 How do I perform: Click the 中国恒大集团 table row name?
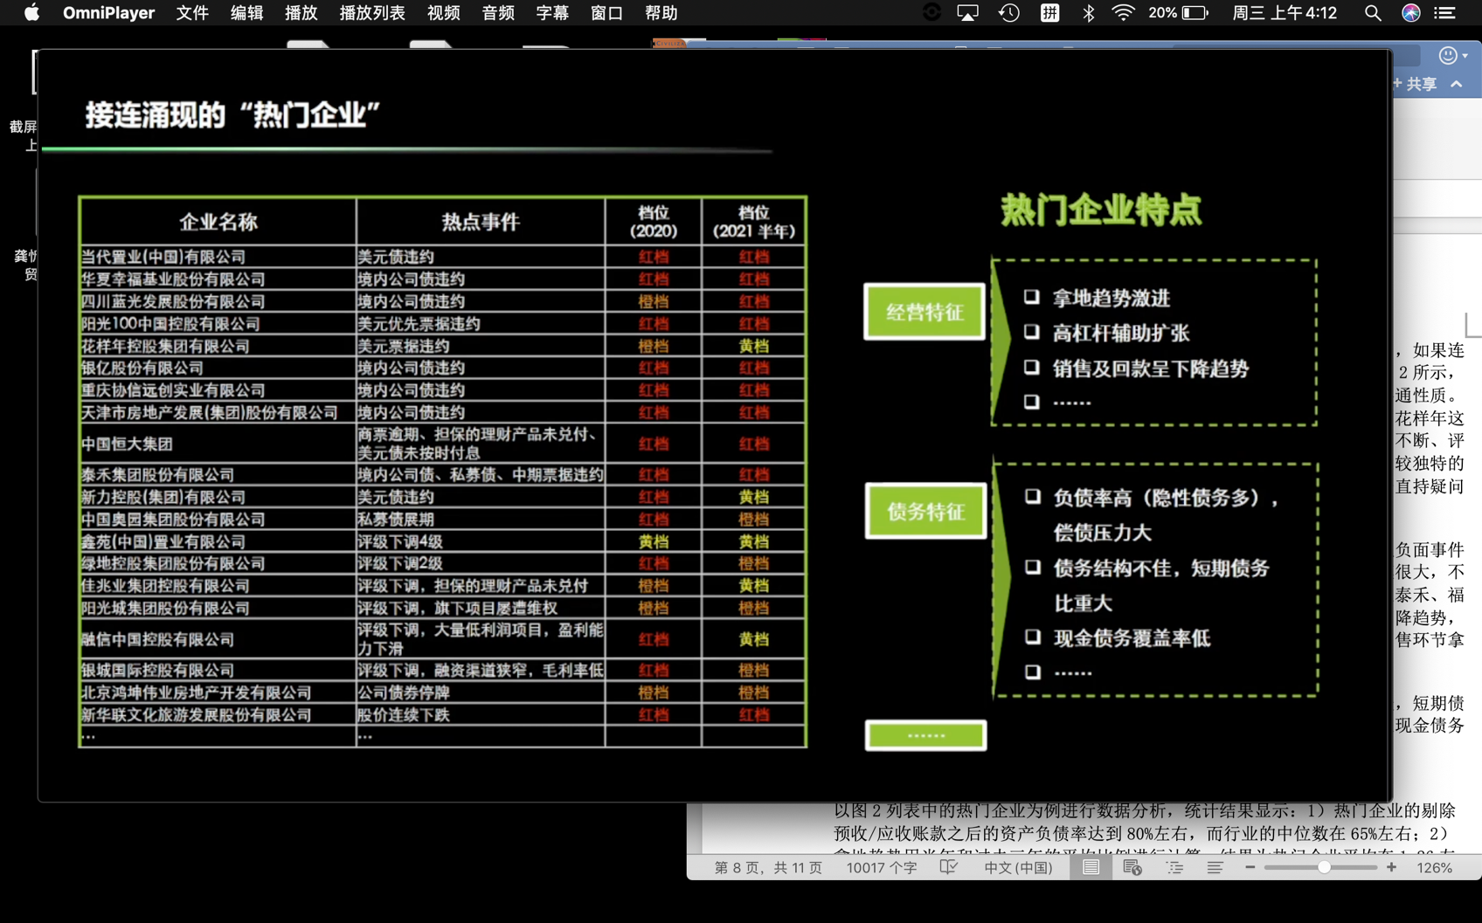[x=127, y=444]
